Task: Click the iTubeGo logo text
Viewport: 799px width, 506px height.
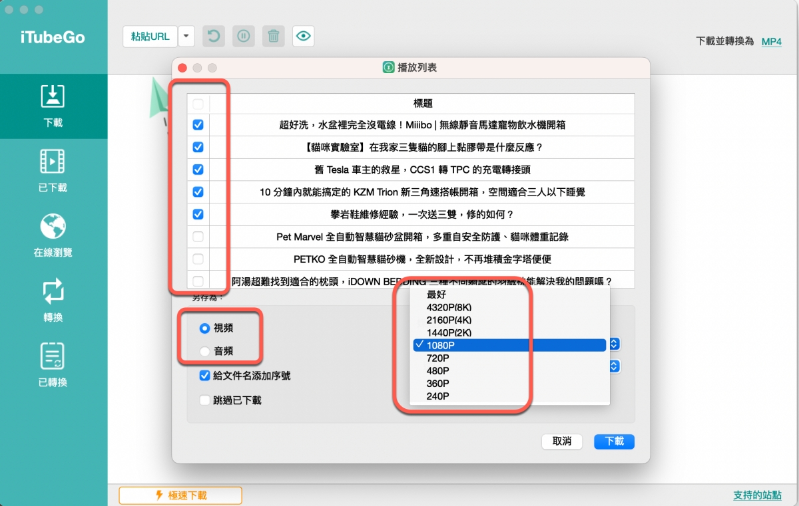Action: click(53, 37)
